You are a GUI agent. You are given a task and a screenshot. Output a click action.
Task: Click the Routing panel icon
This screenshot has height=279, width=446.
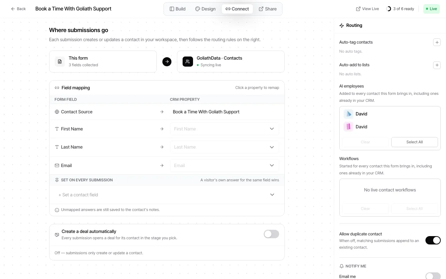341,25
